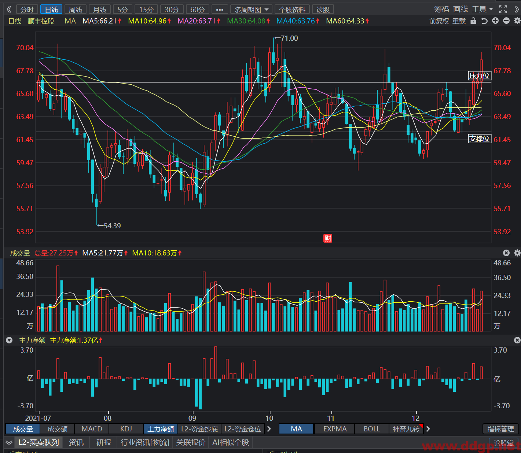Click MA40:63.76 blue legend
This screenshot has width=521, height=453.
(x=298, y=21)
